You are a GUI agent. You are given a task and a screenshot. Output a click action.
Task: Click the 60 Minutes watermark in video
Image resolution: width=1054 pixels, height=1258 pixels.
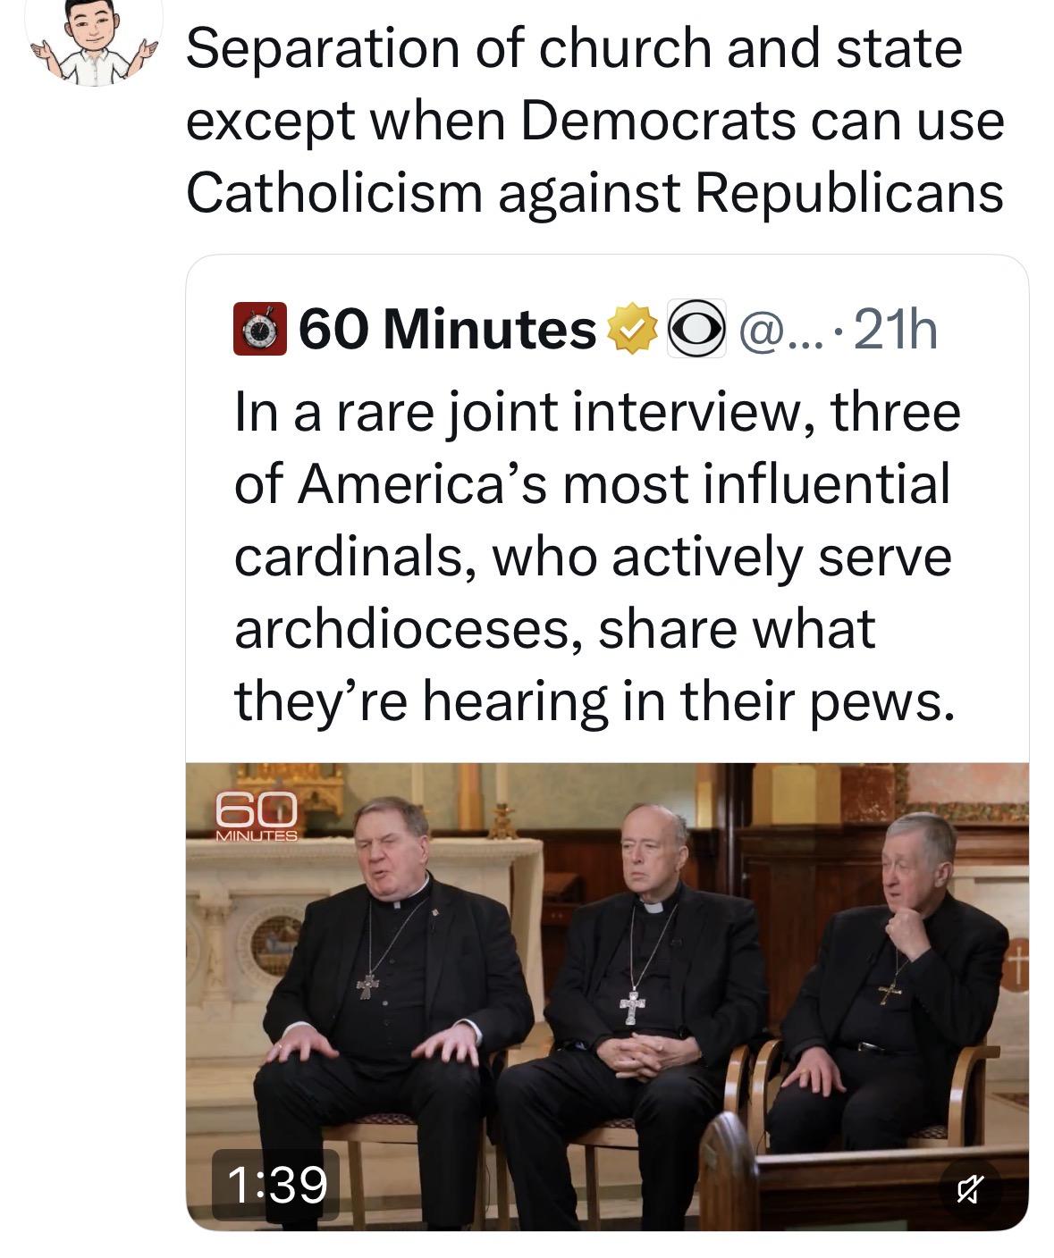coord(256,817)
